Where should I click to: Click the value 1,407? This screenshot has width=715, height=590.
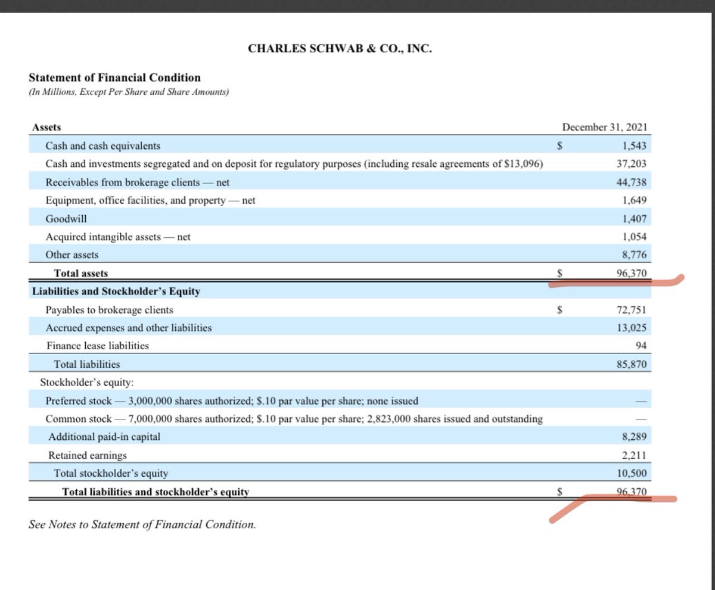634,219
